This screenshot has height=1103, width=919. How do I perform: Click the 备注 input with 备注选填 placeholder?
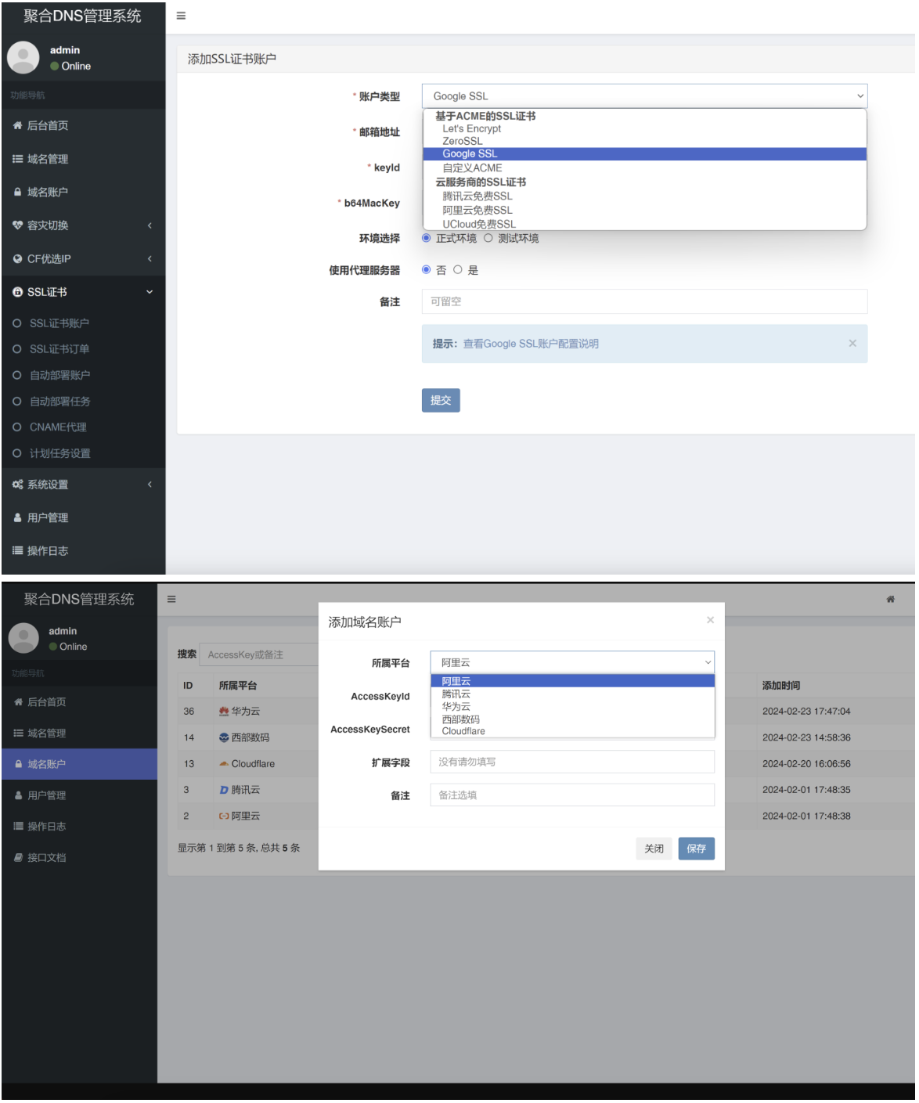pyautogui.click(x=572, y=795)
